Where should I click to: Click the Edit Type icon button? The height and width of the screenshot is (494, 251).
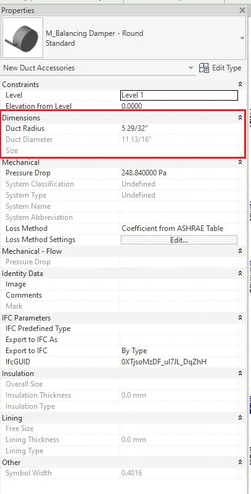(220, 68)
